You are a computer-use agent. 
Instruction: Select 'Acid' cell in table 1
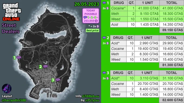(119, 25)
